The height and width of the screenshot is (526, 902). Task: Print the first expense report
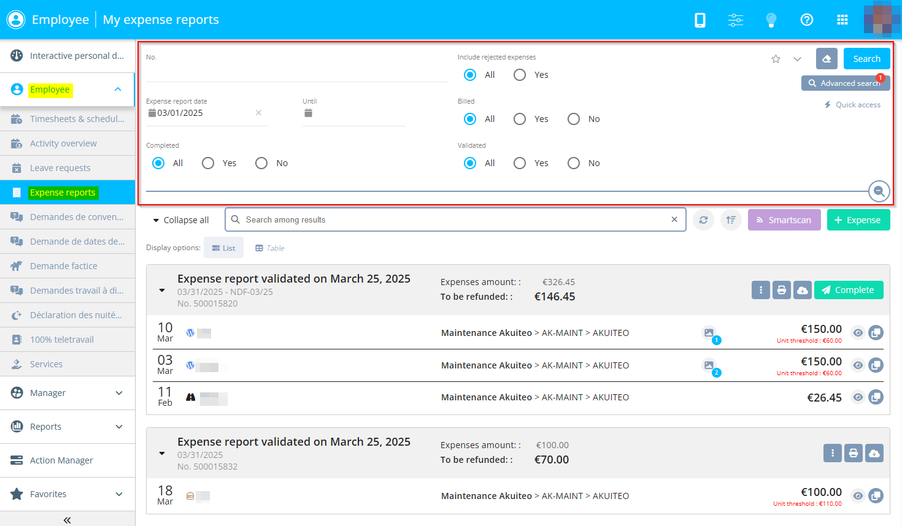pyautogui.click(x=781, y=290)
